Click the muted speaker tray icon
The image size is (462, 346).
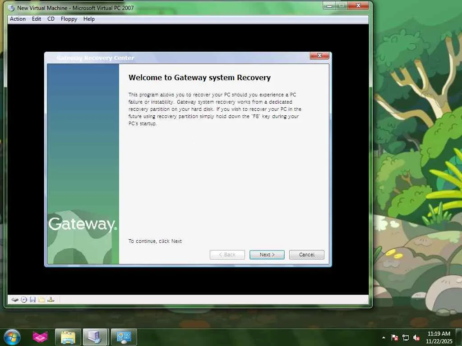point(416,337)
